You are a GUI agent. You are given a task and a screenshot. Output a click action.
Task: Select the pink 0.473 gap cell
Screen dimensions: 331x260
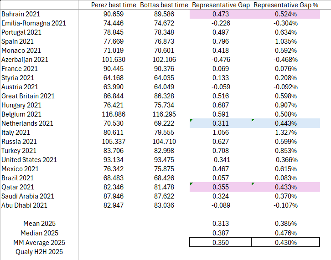click(x=221, y=14)
